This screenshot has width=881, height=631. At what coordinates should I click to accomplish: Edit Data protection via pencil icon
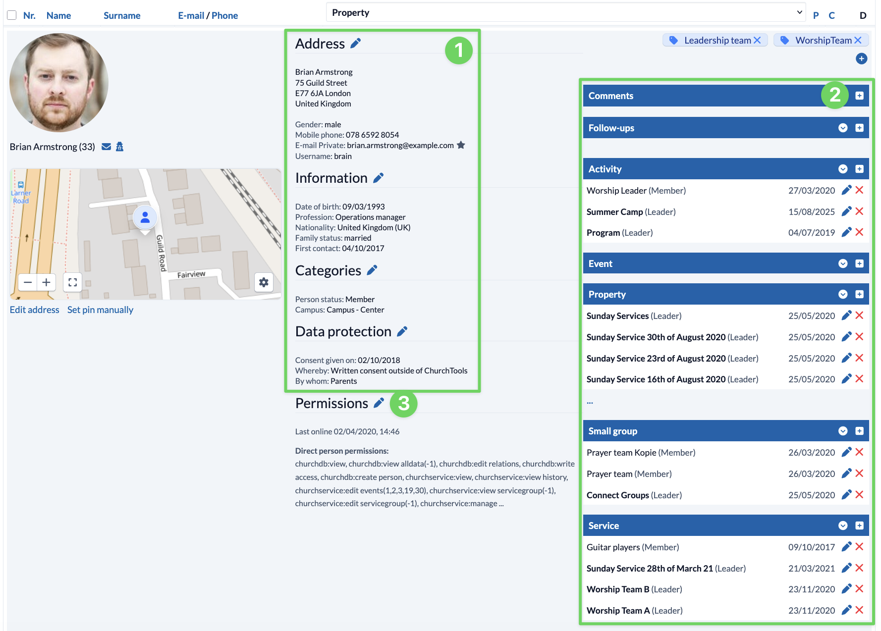pyautogui.click(x=402, y=331)
